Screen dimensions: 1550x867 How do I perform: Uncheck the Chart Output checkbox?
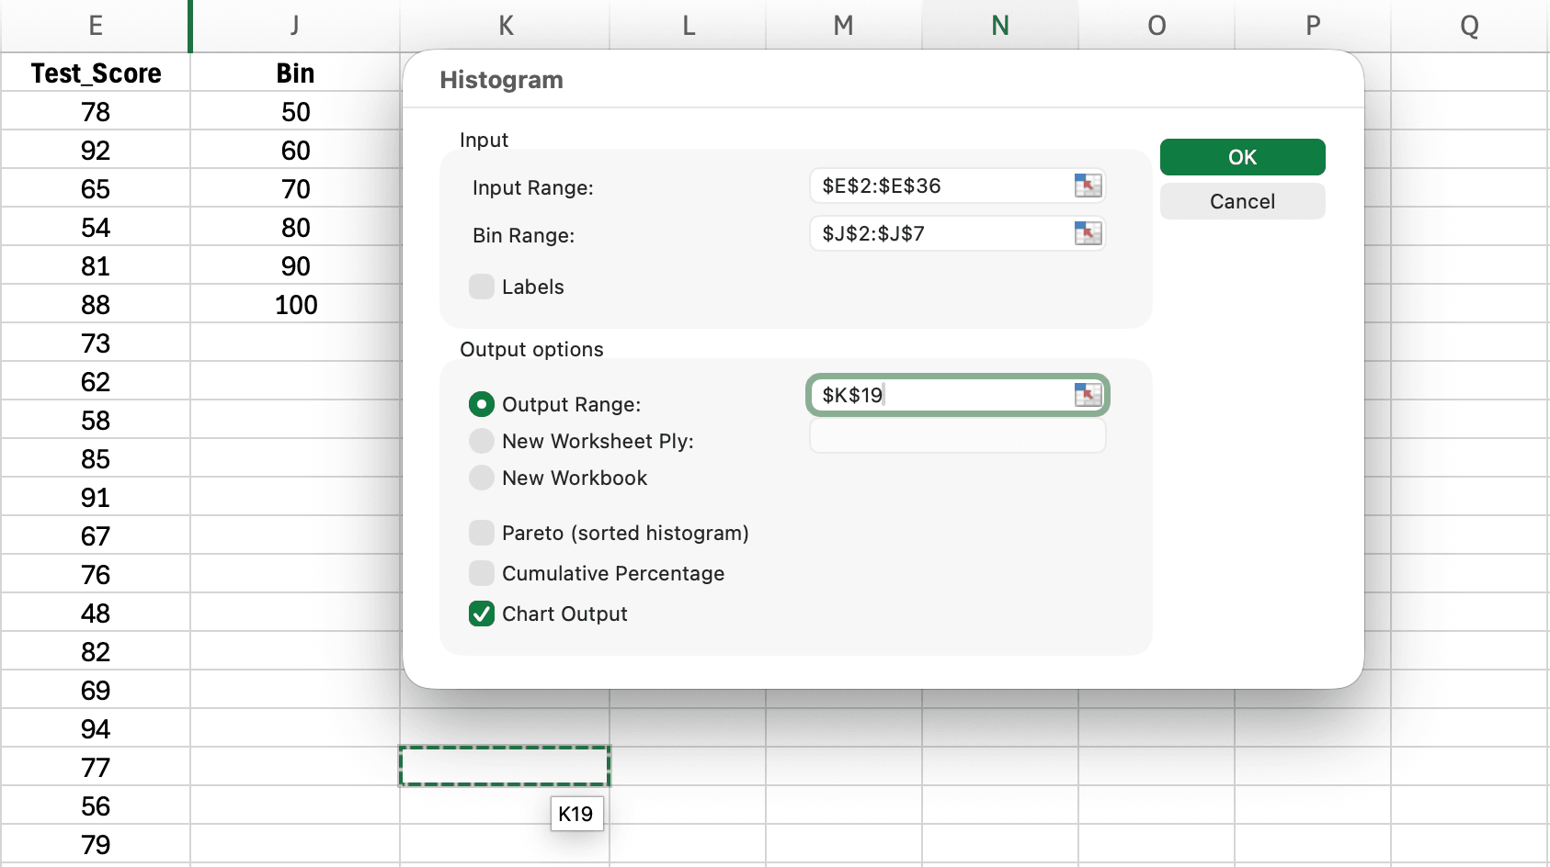pos(481,614)
